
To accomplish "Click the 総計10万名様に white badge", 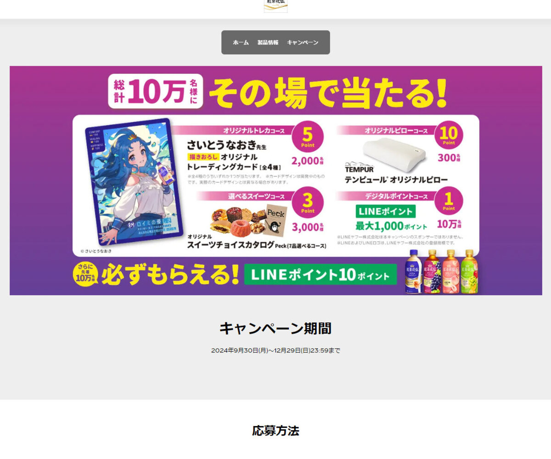I will (x=156, y=91).
